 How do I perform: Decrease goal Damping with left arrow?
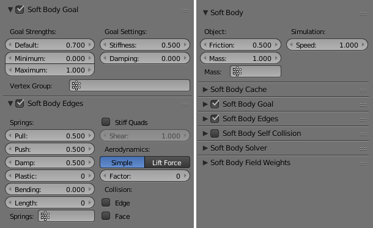pos(105,58)
